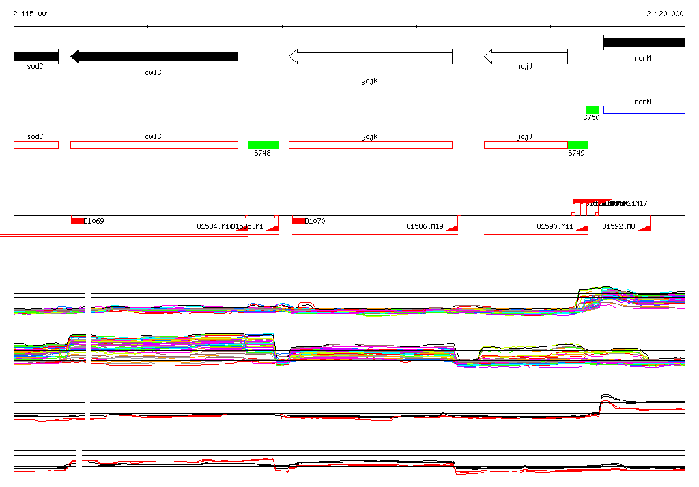Image resolution: width=699 pixels, height=487 pixels.
Task: Select the red outlined cwlS box
Action: pyautogui.click(x=154, y=145)
